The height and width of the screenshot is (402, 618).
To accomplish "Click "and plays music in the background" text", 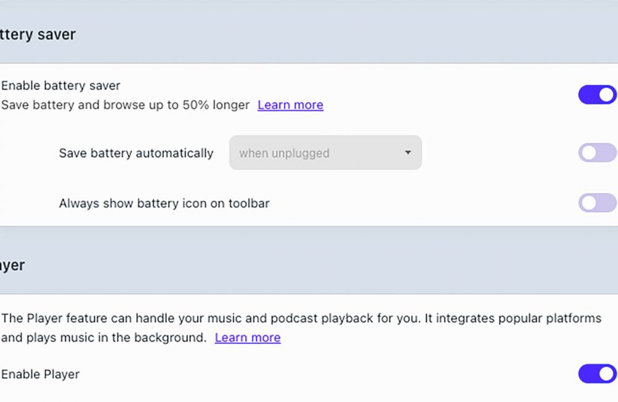I will click(x=103, y=338).
